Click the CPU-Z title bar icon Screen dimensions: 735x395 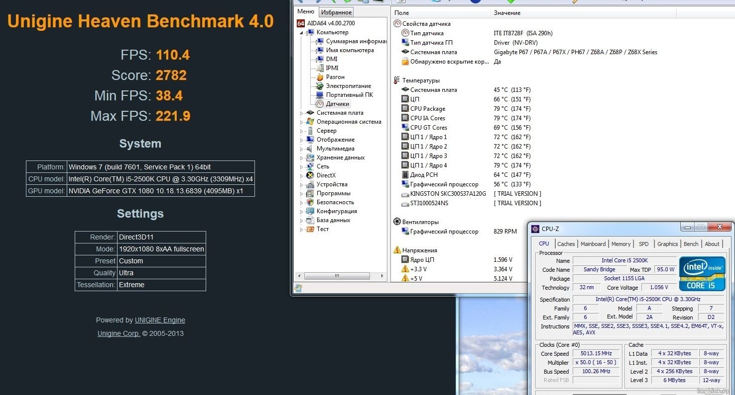(x=535, y=229)
